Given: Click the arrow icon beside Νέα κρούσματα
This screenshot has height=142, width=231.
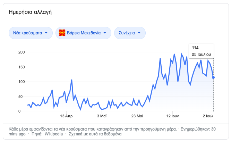Looking at the screenshot, I should tap(47, 33).
